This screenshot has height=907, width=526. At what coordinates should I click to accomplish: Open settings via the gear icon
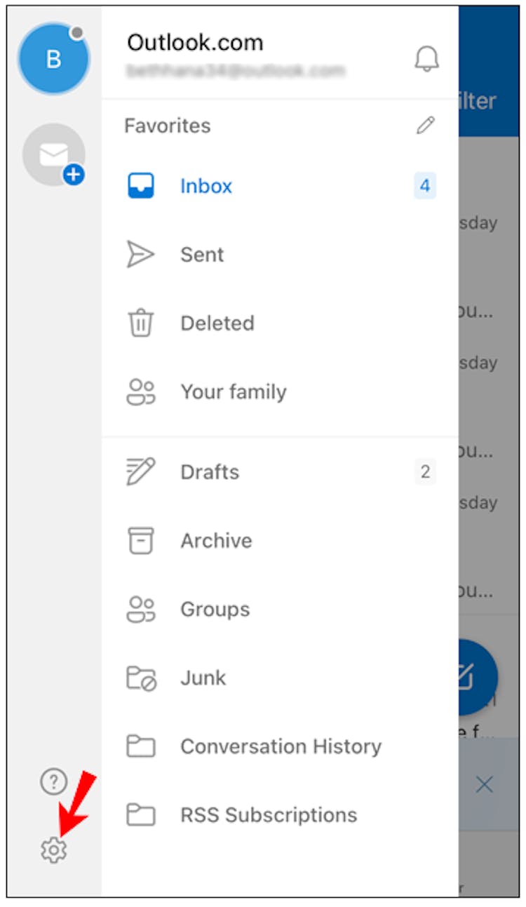coord(53,849)
